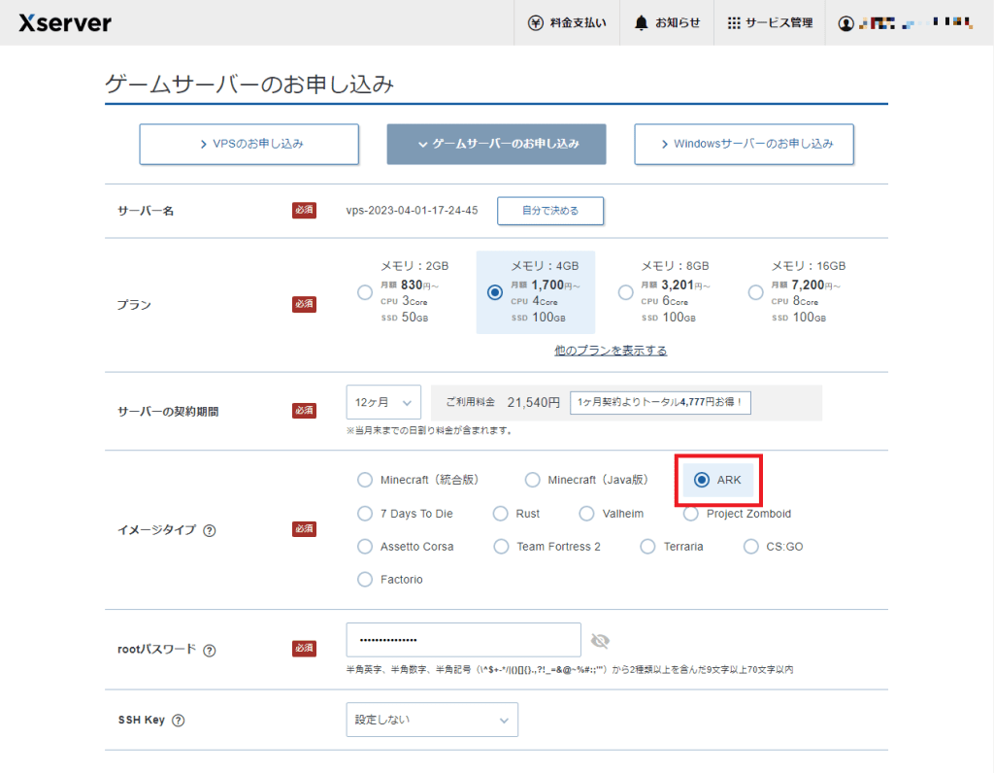Viewport: 994px width, 773px height.
Task: Click the Xserver logo
Action: point(65,23)
